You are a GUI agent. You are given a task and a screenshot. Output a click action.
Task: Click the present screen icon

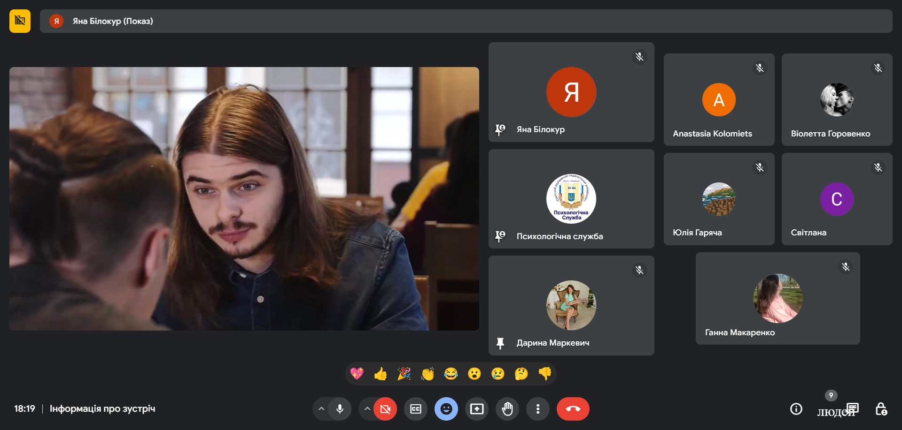[x=477, y=409]
